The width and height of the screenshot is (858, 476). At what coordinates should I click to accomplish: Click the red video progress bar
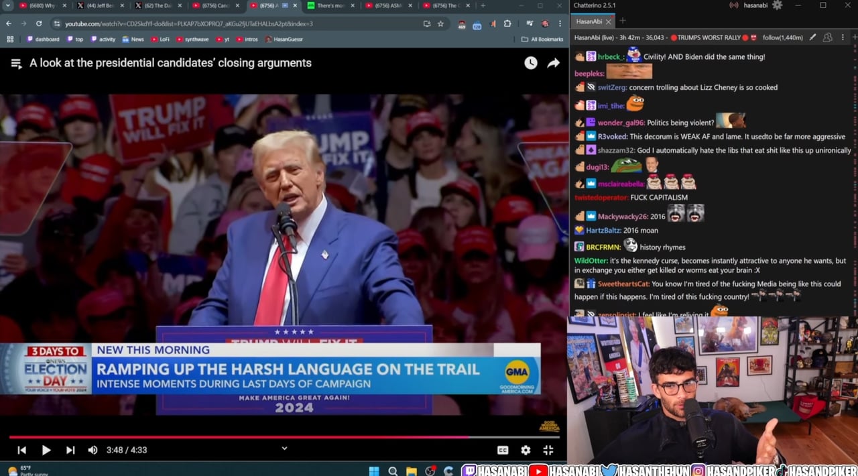point(238,436)
